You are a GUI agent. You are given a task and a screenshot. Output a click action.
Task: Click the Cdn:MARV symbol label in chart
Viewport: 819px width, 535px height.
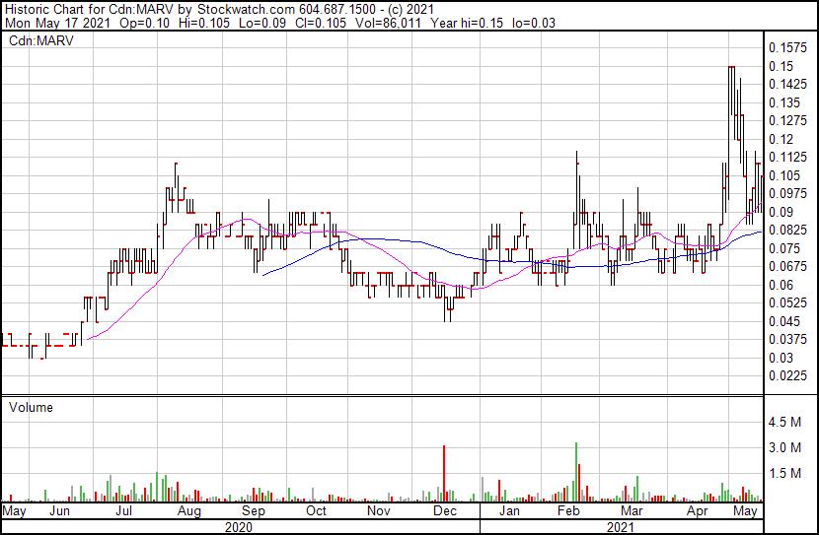point(34,40)
